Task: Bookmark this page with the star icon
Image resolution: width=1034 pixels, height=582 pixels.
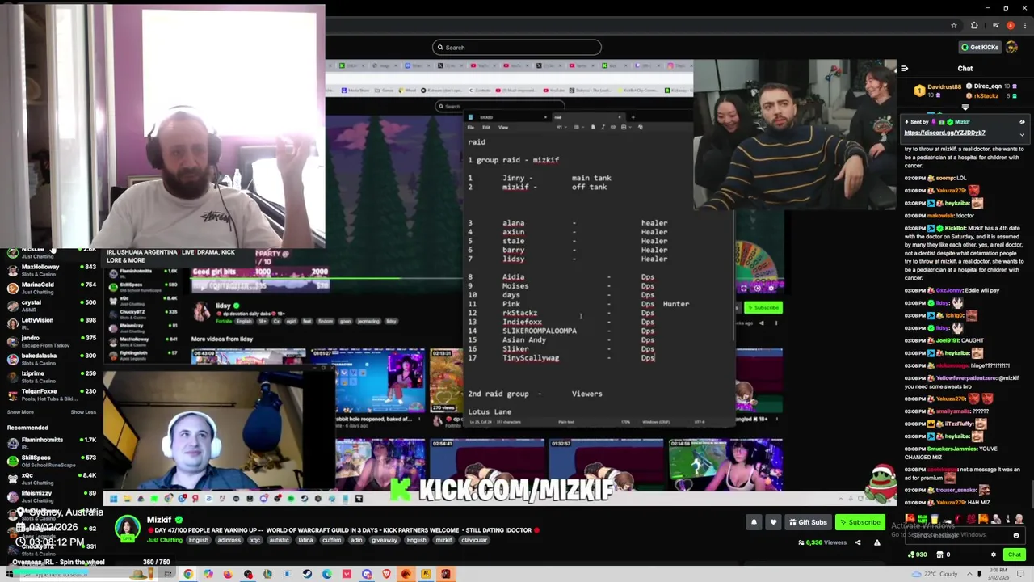Action: tap(954, 25)
